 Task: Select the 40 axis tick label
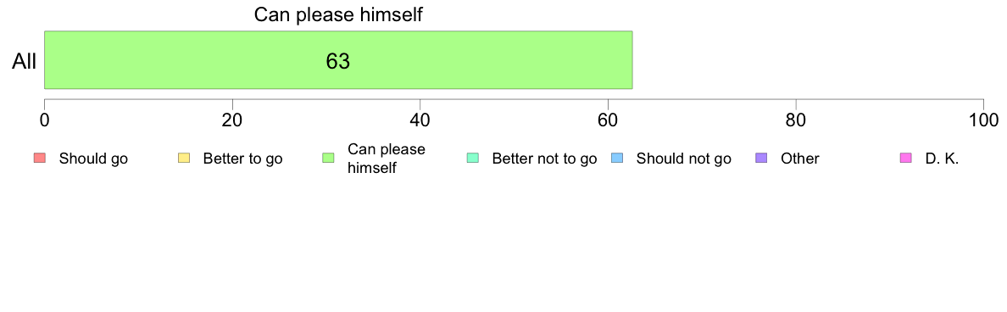420,120
